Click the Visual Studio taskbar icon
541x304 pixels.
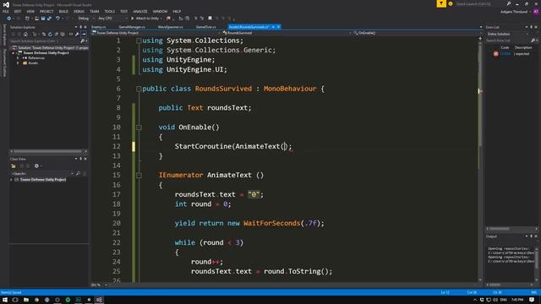click(x=99, y=300)
